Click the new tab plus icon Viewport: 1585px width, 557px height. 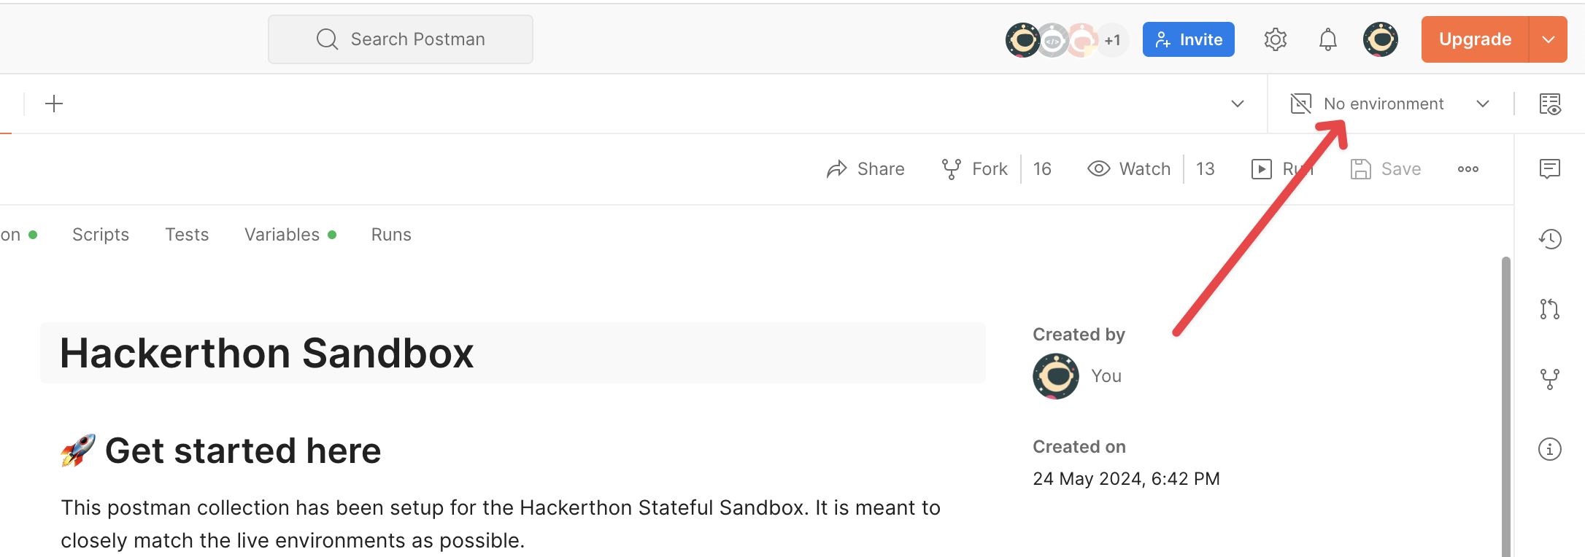coord(54,104)
